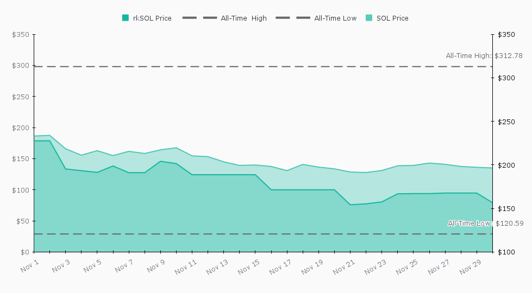The width and height of the screenshot is (532, 293).
Task: Toggle the All-Time High legend label
Action: click(243, 18)
